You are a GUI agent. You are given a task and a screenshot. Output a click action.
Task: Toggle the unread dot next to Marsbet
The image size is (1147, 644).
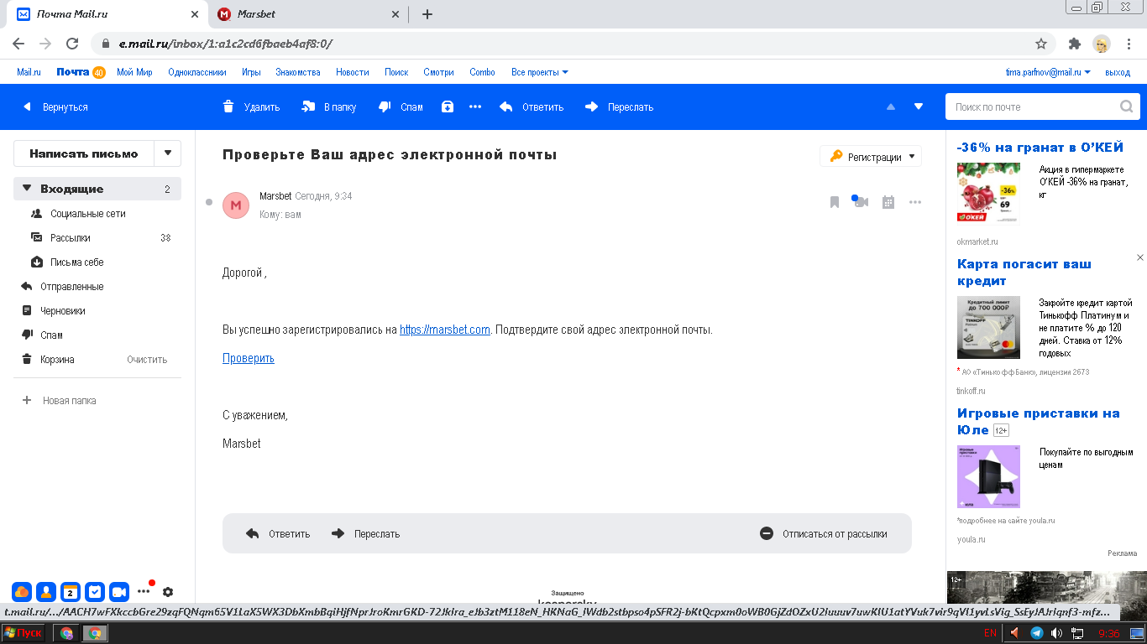(209, 202)
